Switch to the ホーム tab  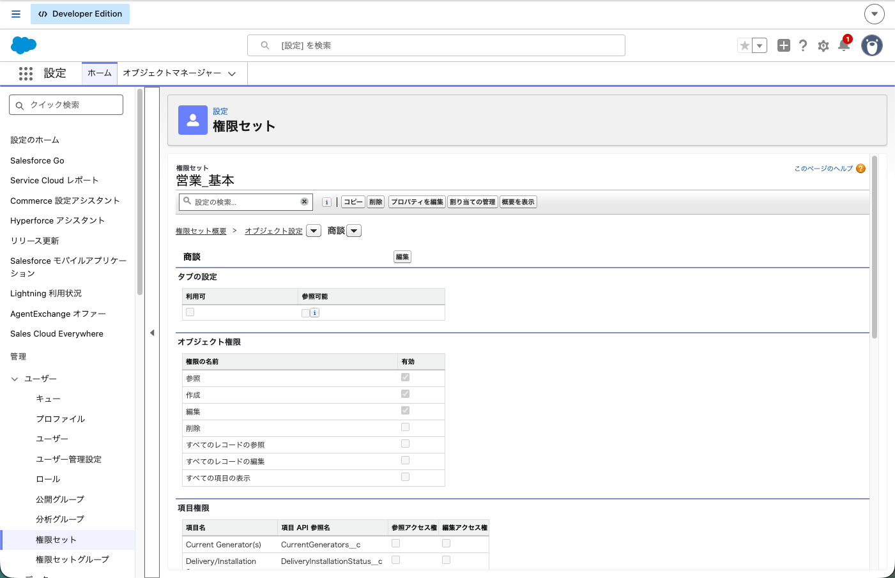(x=100, y=73)
